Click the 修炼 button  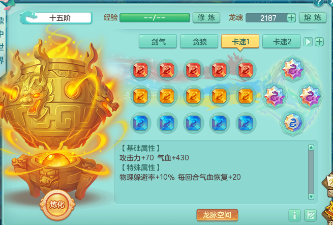tap(206, 18)
